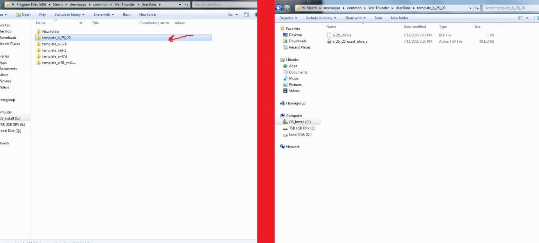Click the New folder item's folder icon in left window
Viewport: 539px width, 243px height.
click(x=38, y=32)
